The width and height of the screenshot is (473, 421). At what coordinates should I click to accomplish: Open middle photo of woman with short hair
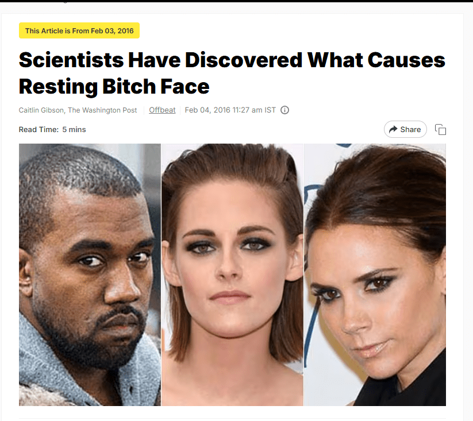point(232,275)
